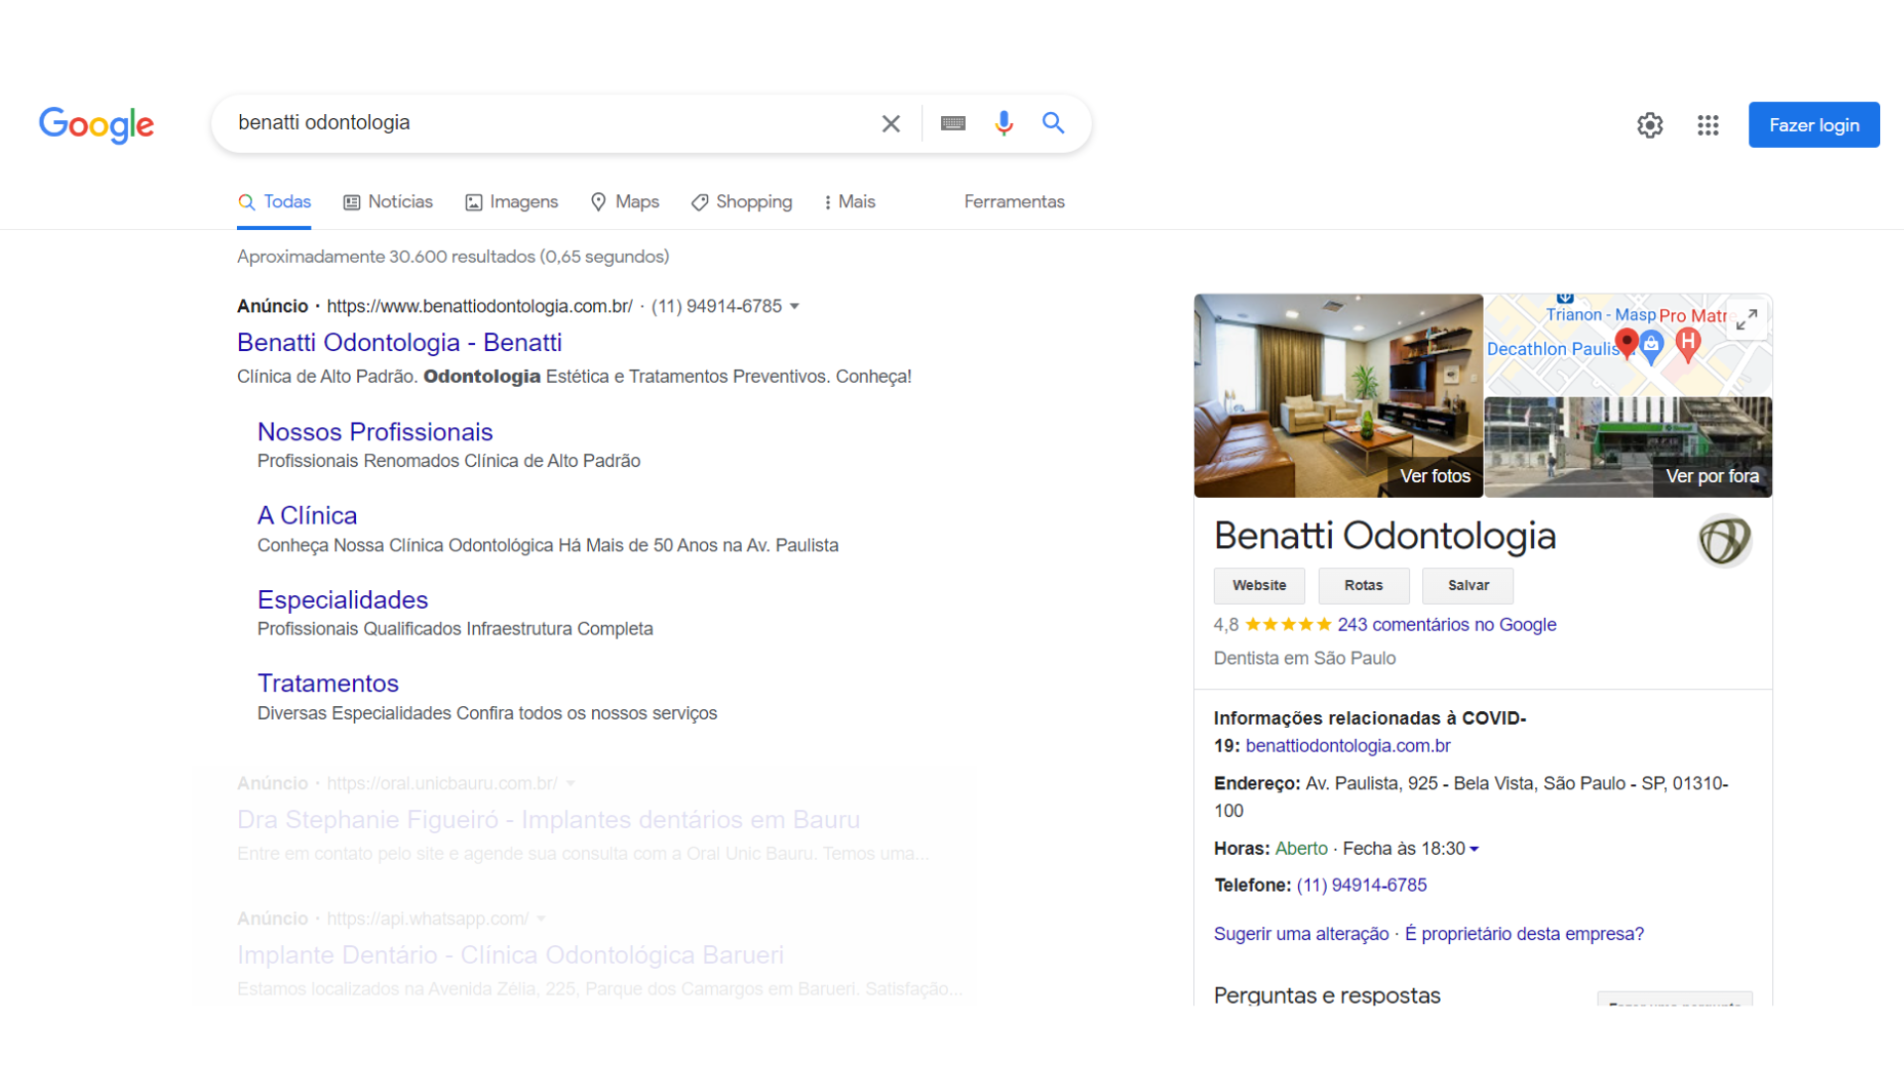The height and width of the screenshot is (1071, 1904).
Task: Click the Benatti Odontologia round logo
Action: pyautogui.click(x=1725, y=540)
